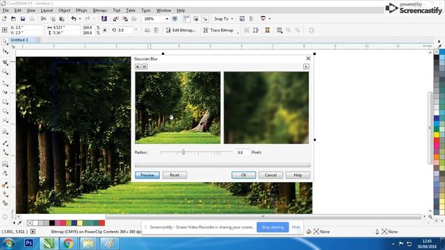Click Reset in Gaussian Blur dialog
This screenshot has width=445, height=250.
click(175, 175)
